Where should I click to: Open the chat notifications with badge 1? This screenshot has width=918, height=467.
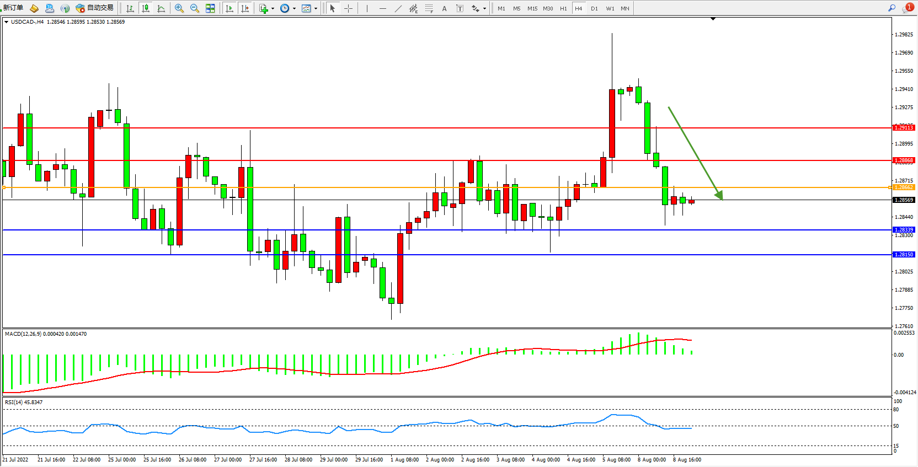coord(907,8)
